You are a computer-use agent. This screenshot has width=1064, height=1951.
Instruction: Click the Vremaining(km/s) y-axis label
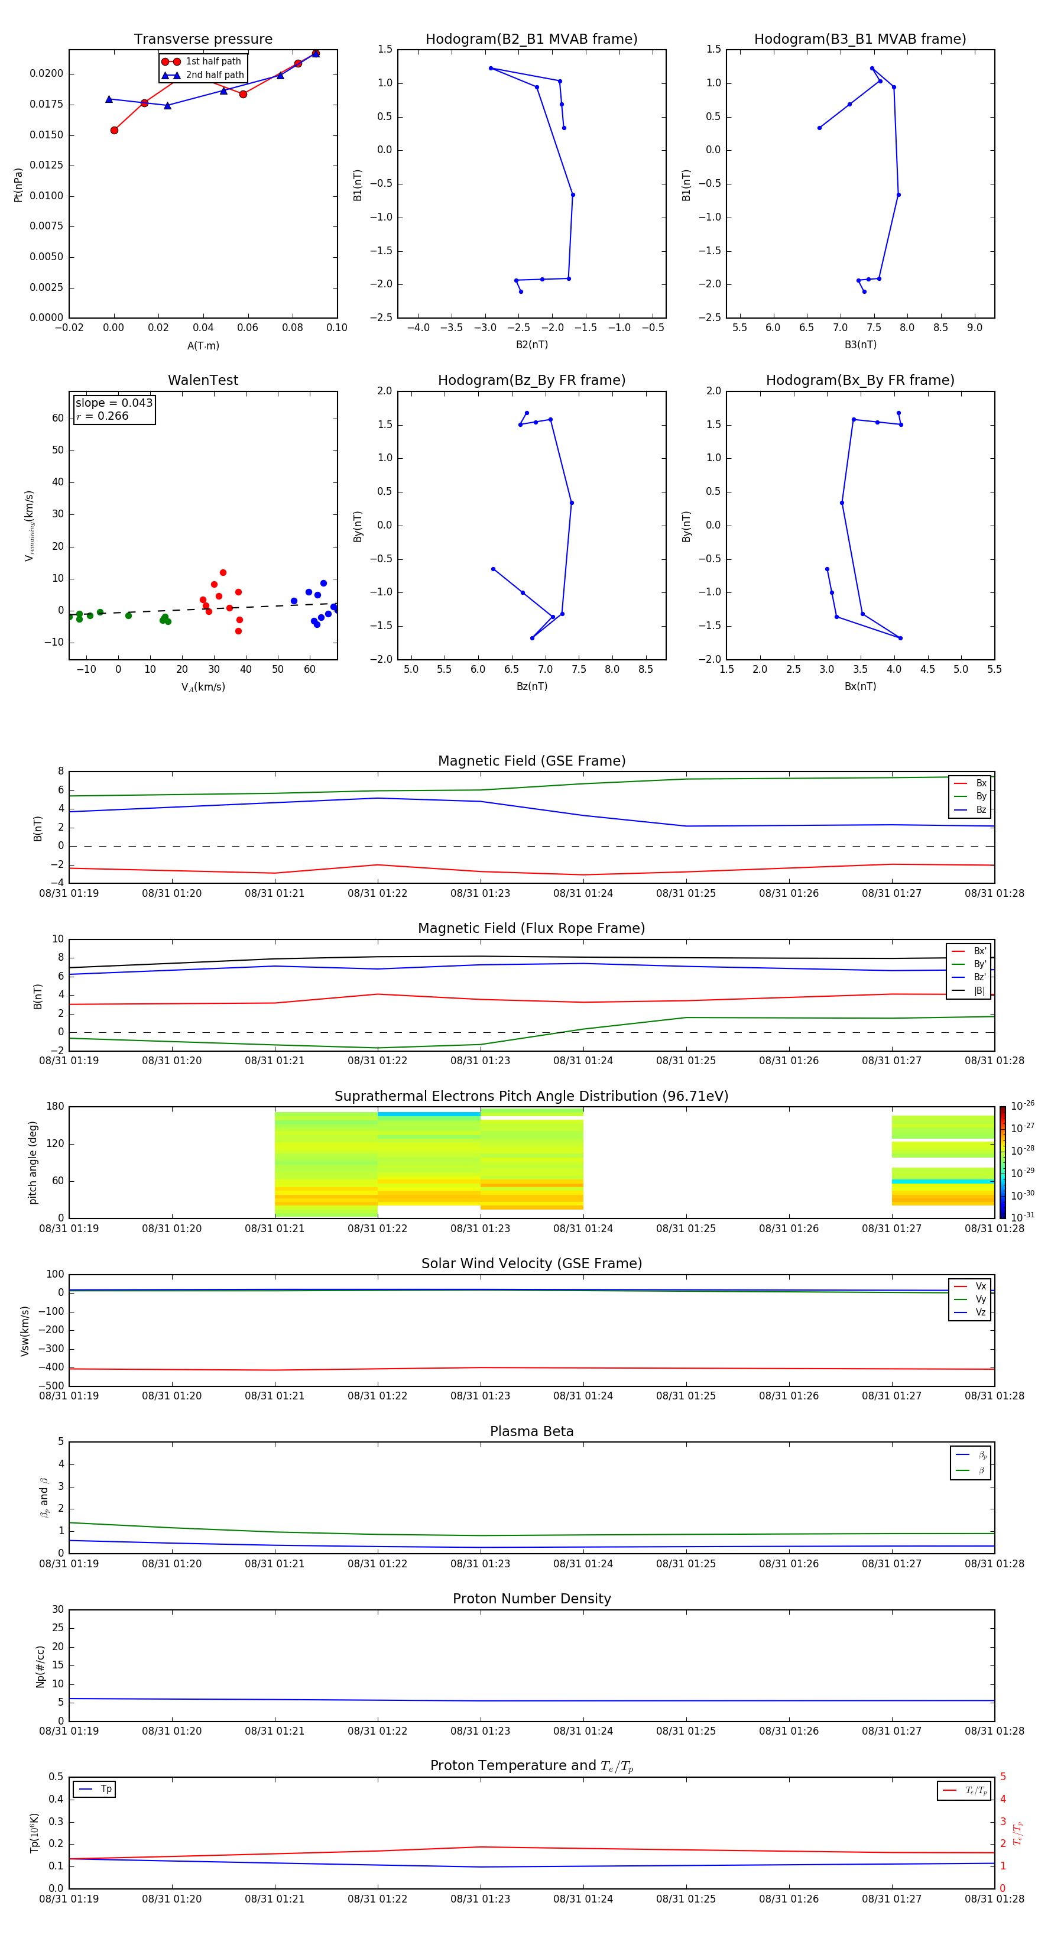pos(30,526)
